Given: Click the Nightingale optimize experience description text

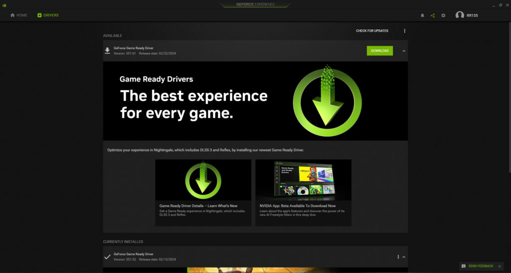Looking at the screenshot, I should pos(206,150).
